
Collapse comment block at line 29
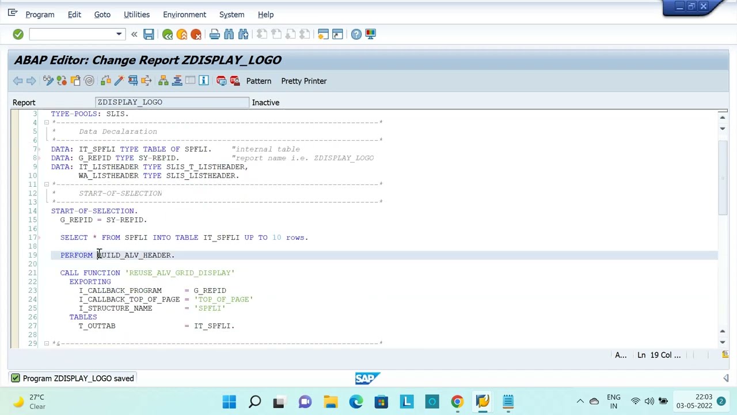47,344
